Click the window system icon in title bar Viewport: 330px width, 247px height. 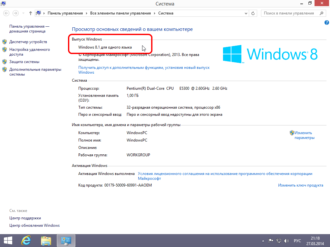(3, 3)
